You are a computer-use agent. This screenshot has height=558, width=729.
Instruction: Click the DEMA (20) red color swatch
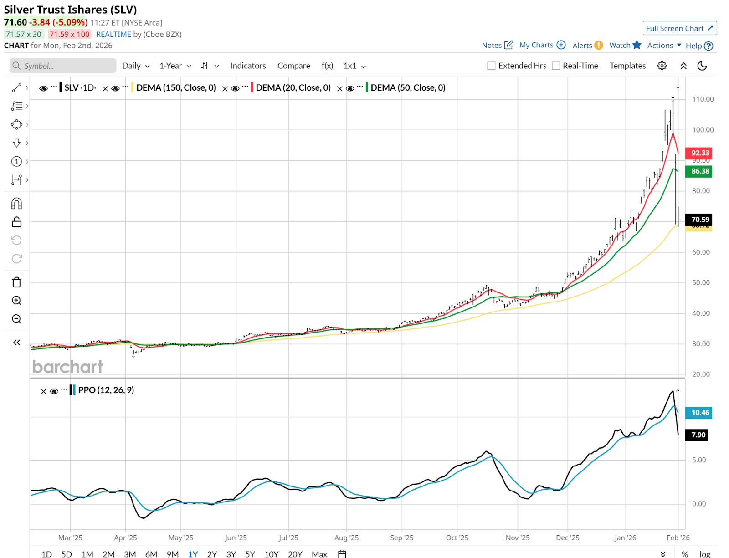pos(252,87)
